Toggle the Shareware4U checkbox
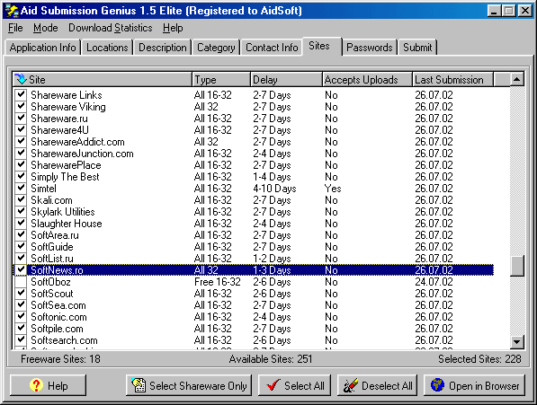 click(22, 129)
